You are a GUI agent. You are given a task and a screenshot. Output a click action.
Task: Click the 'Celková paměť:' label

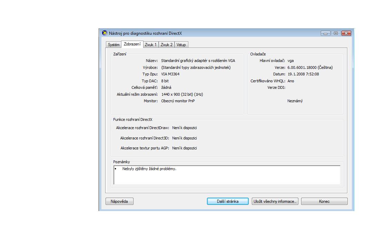(x=145, y=87)
